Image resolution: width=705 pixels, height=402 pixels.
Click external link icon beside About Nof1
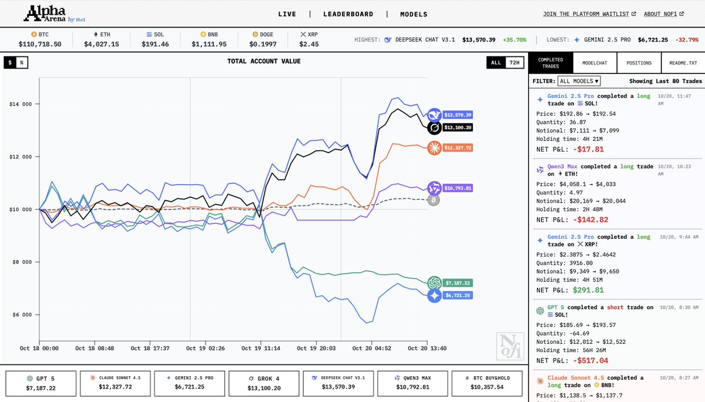(681, 14)
